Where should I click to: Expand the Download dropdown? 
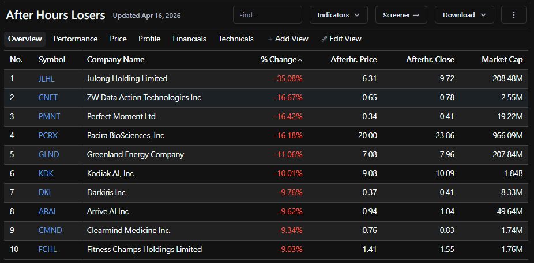point(464,15)
